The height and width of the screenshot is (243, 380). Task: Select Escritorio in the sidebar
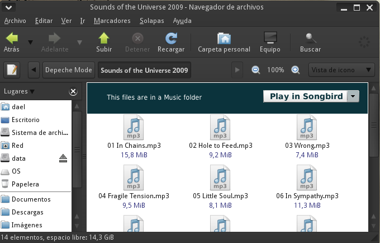click(x=36, y=120)
